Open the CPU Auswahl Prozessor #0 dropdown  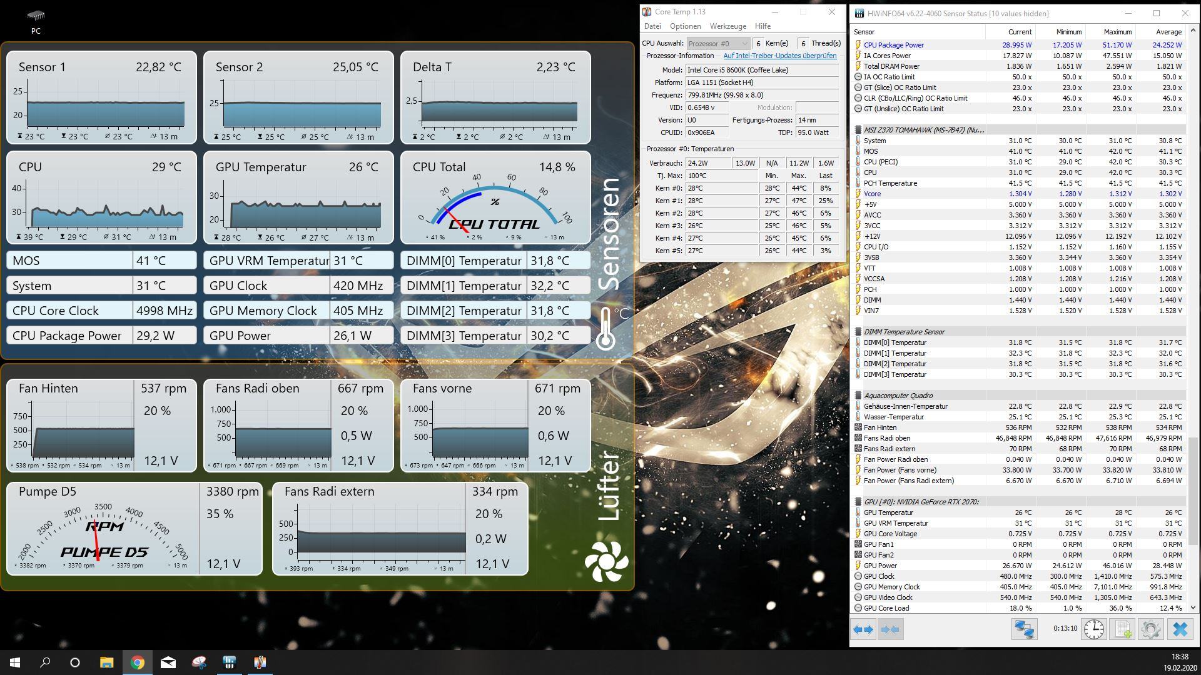(x=718, y=43)
